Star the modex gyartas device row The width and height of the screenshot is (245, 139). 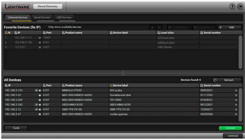(236, 114)
